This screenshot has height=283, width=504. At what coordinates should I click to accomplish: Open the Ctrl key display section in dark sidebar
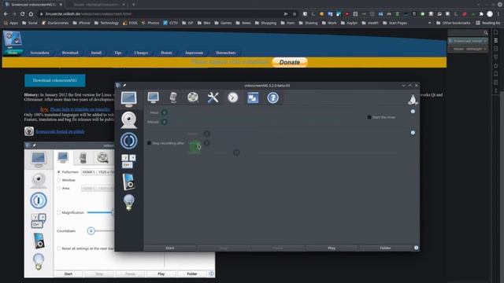(128, 160)
